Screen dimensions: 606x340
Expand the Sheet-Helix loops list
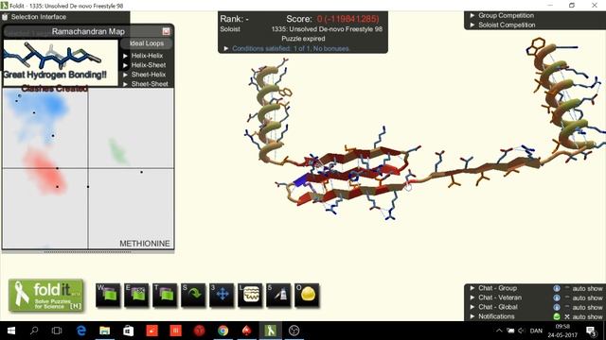point(126,75)
